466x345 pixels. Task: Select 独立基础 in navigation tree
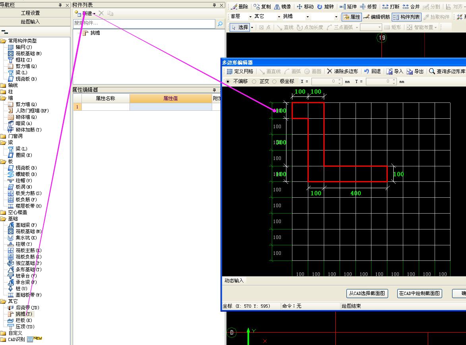(x=24, y=263)
